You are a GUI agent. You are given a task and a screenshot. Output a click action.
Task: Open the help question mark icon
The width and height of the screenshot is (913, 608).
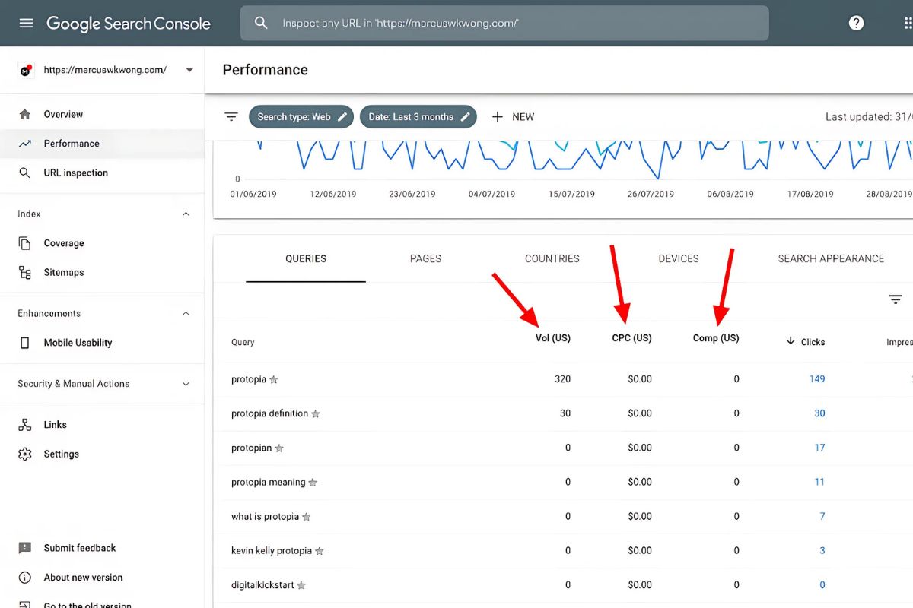pos(857,23)
